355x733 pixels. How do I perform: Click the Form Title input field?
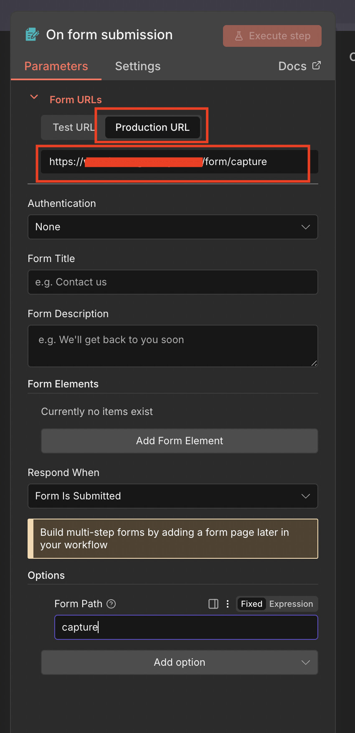click(173, 282)
